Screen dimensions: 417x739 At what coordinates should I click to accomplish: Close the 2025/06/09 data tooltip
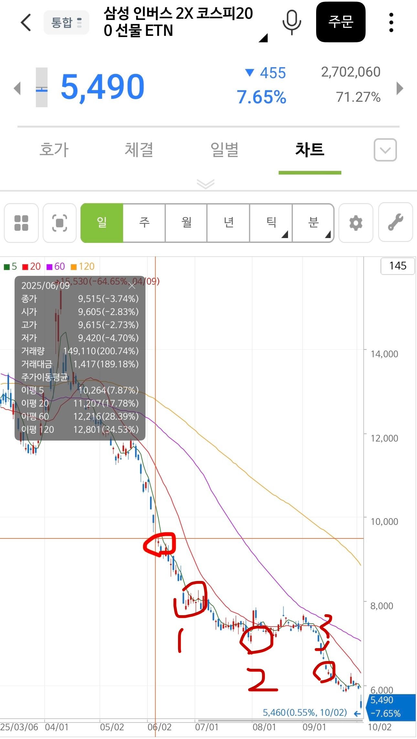click(x=132, y=286)
